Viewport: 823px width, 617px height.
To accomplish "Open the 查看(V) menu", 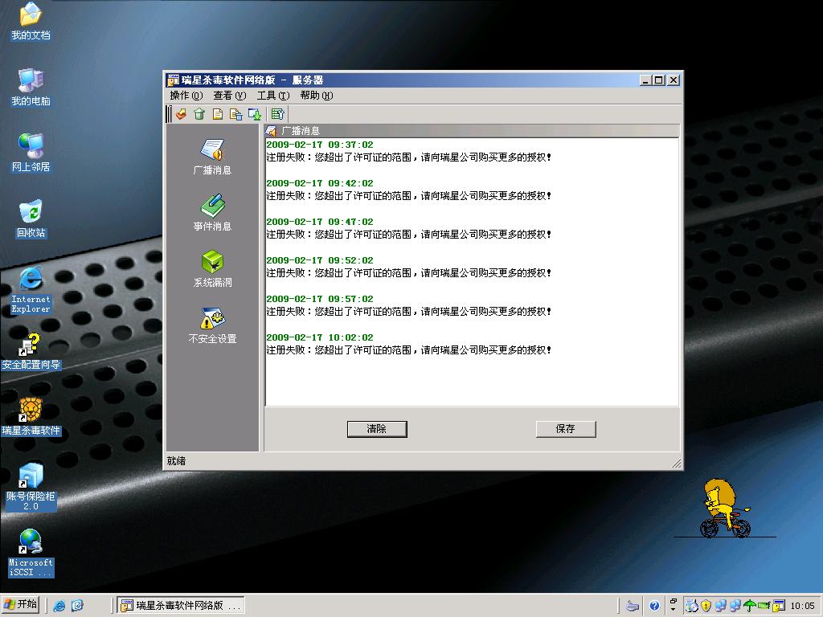I will (x=229, y=96).
